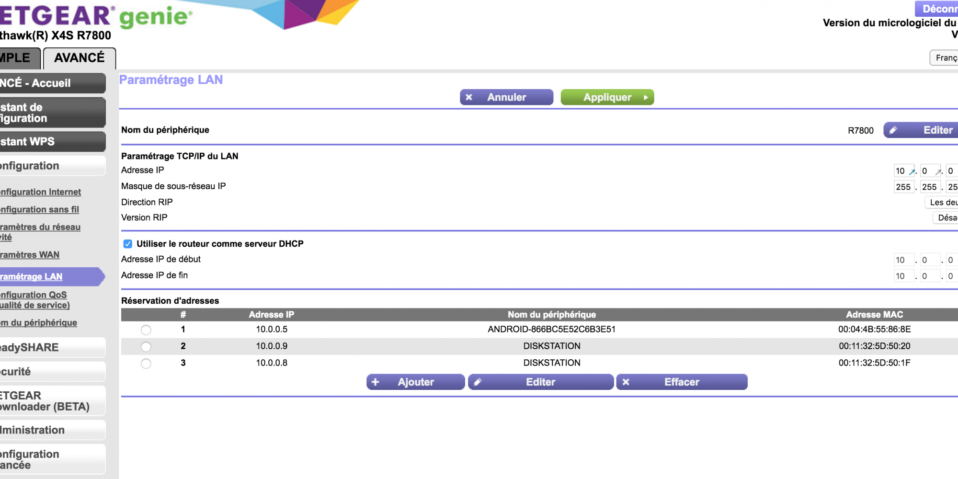Click Editer below the reservation table

[x=540, y=382]
